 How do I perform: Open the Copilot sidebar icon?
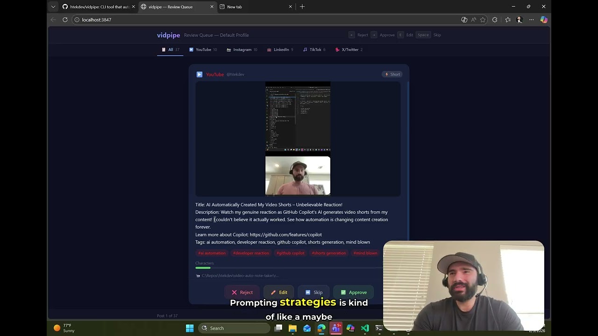coord(544,20)
